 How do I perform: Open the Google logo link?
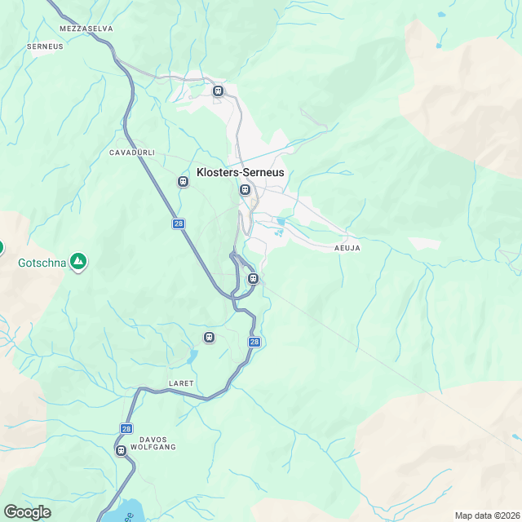[x=28, y=512]
